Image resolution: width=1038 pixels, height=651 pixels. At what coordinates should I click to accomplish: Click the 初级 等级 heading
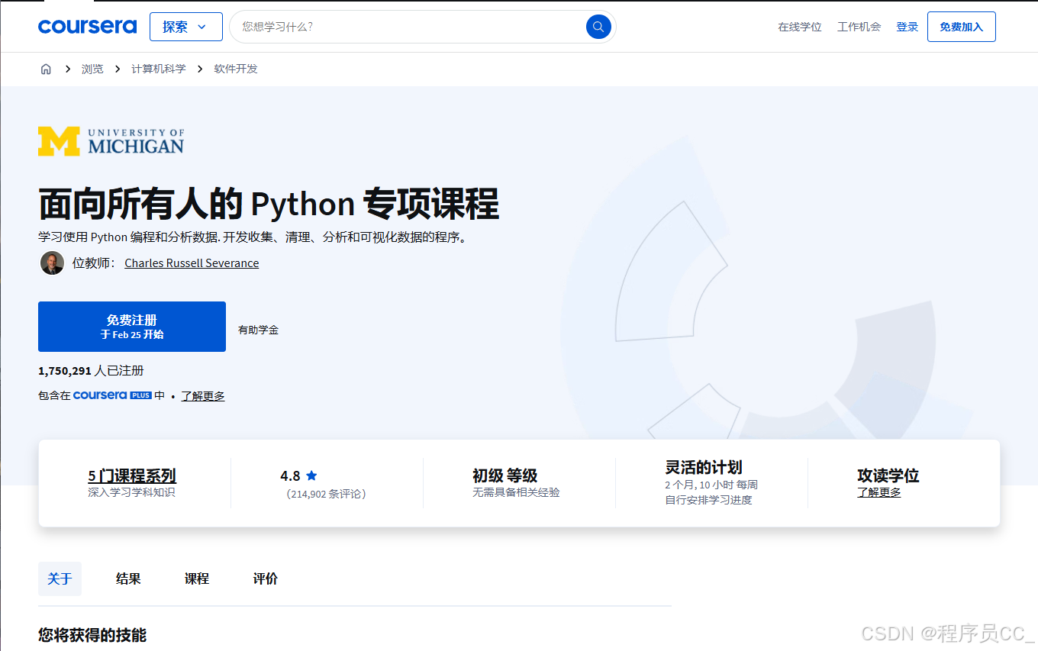(x=504, y=475)
